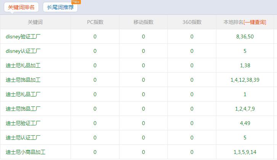The width and height of the screenshot is (277, 160).
Task: Open keyword 迪士尼小商品加工
Action: tap(26, 152)
